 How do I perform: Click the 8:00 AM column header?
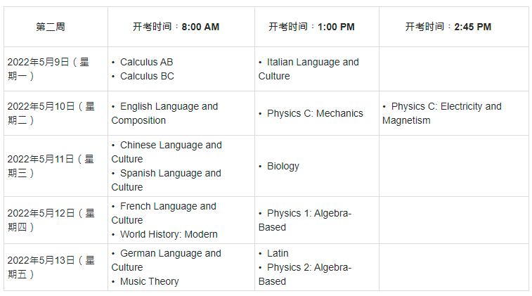coord(176,27)
